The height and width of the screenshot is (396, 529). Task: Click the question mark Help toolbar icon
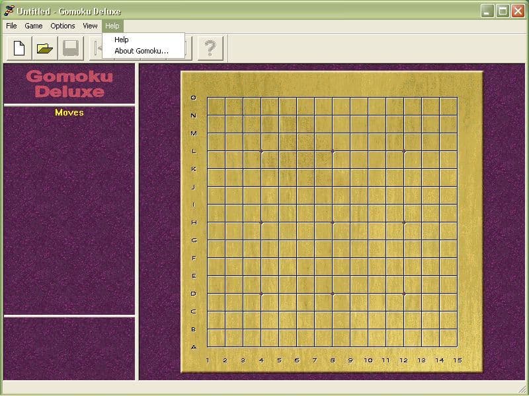[210, 48]
